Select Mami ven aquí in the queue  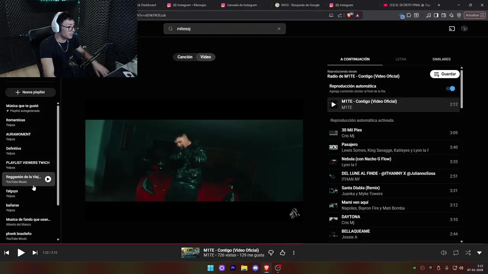coord(393,205)
